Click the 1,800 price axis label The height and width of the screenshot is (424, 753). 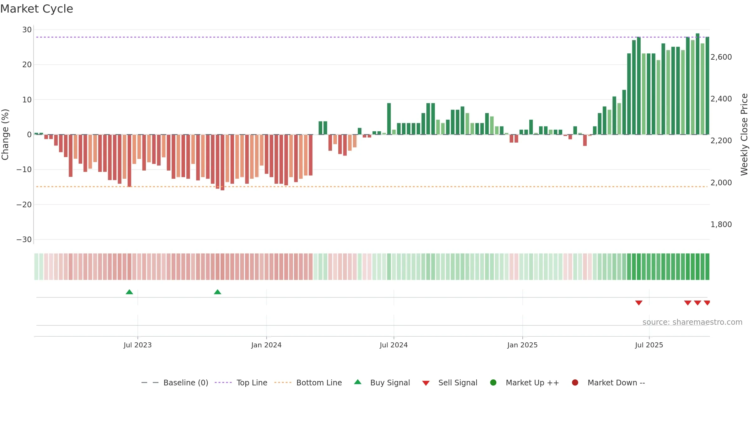[x=721, y=225]
